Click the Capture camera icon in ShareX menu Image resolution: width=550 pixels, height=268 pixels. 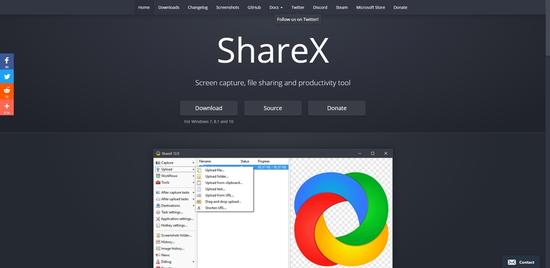pyautogui.click(x=158, y=163)
